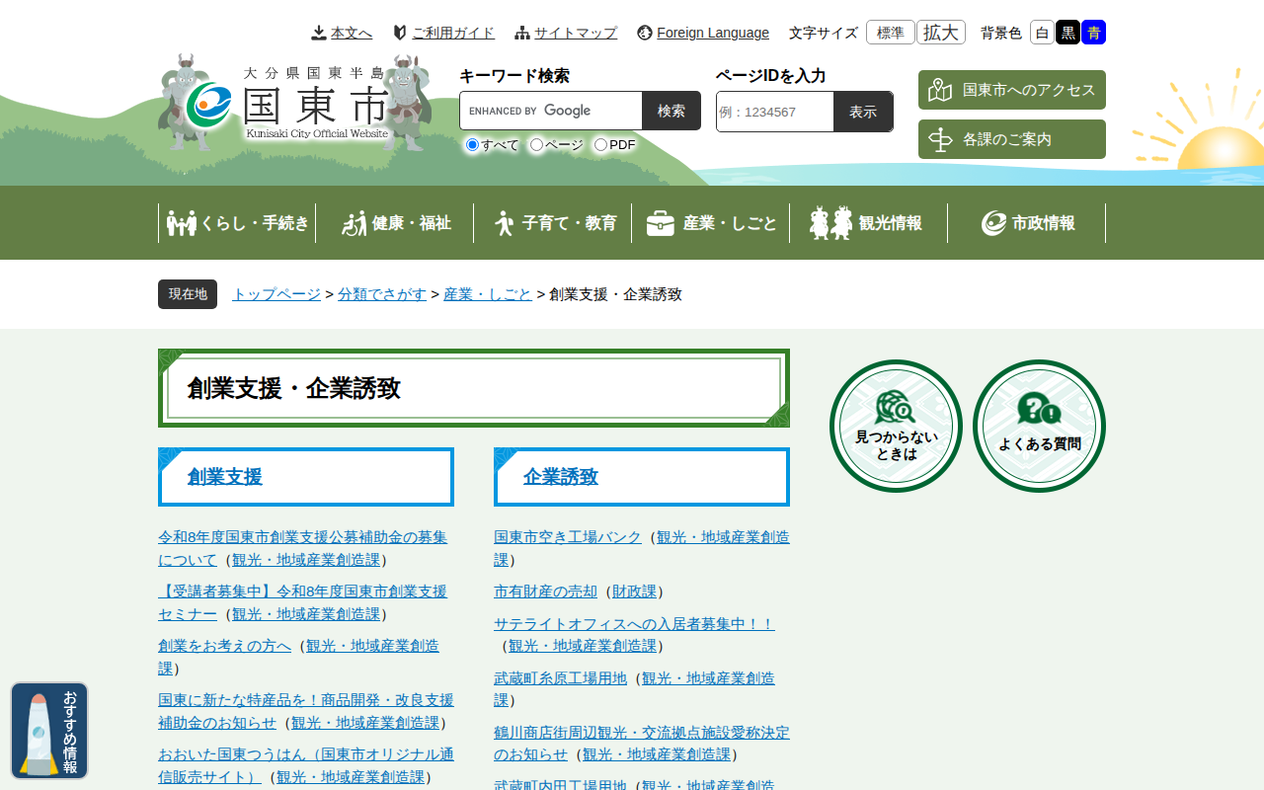The width and height of the screenshot is (1264, 790).
Task: Click the page ID input field
Action: pos(775,112)
